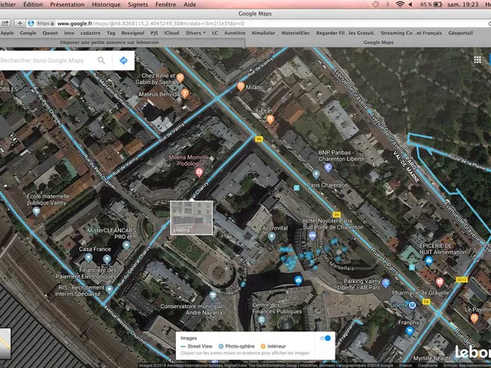Click the Chez René et Gabin restaurant pin
Viewport: 491px width, 368px height.
click(180, 78)
